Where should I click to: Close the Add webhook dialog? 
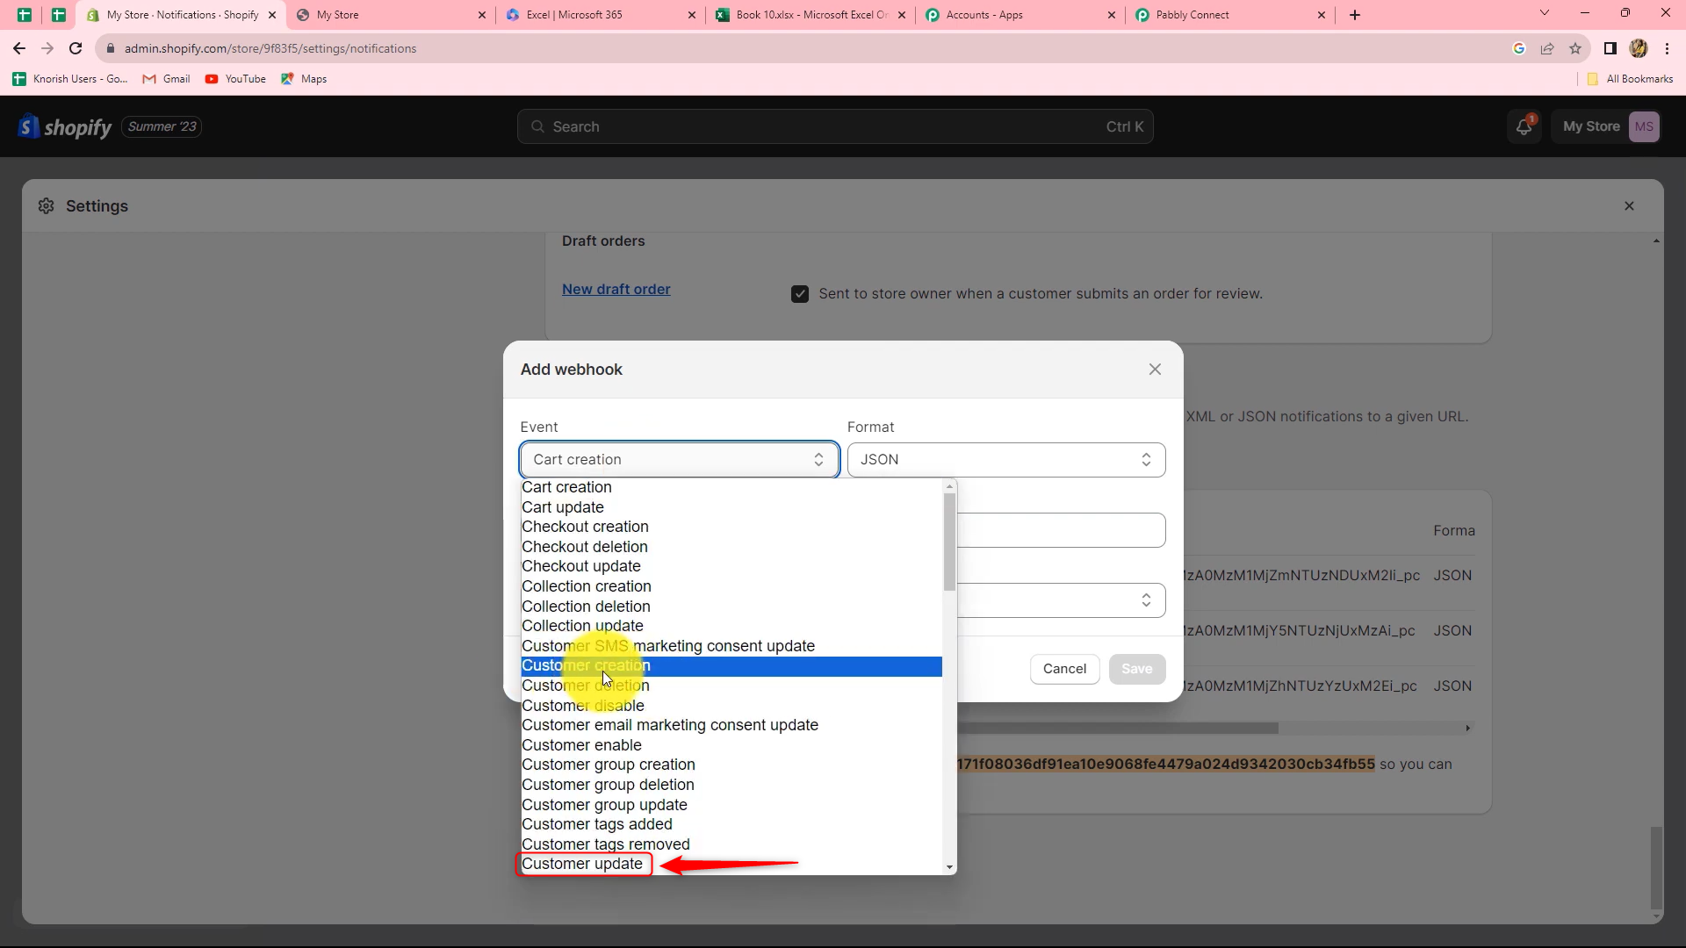click(1155, 370)
